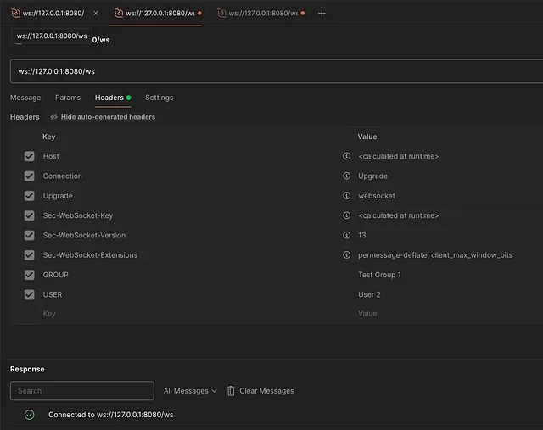Open the All Messages filter dropdown

189,391
